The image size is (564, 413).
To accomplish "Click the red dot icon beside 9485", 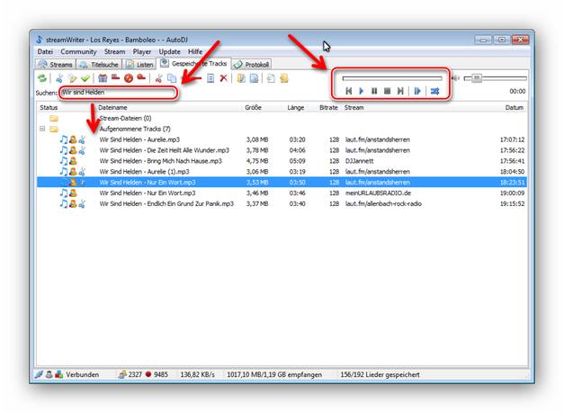I will pyautogui.click(x=148, y=374).
